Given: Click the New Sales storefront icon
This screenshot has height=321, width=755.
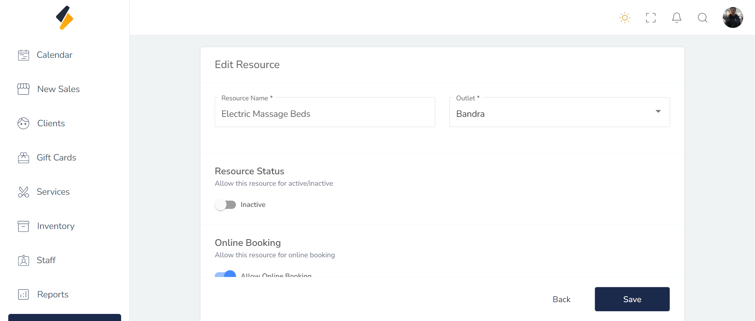Looking at the screenshot, I should [x=24, y=89].
